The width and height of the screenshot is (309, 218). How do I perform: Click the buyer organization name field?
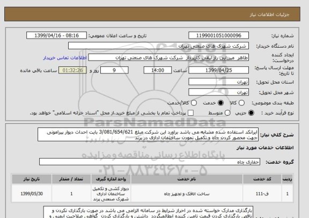(x=158, y=46)
